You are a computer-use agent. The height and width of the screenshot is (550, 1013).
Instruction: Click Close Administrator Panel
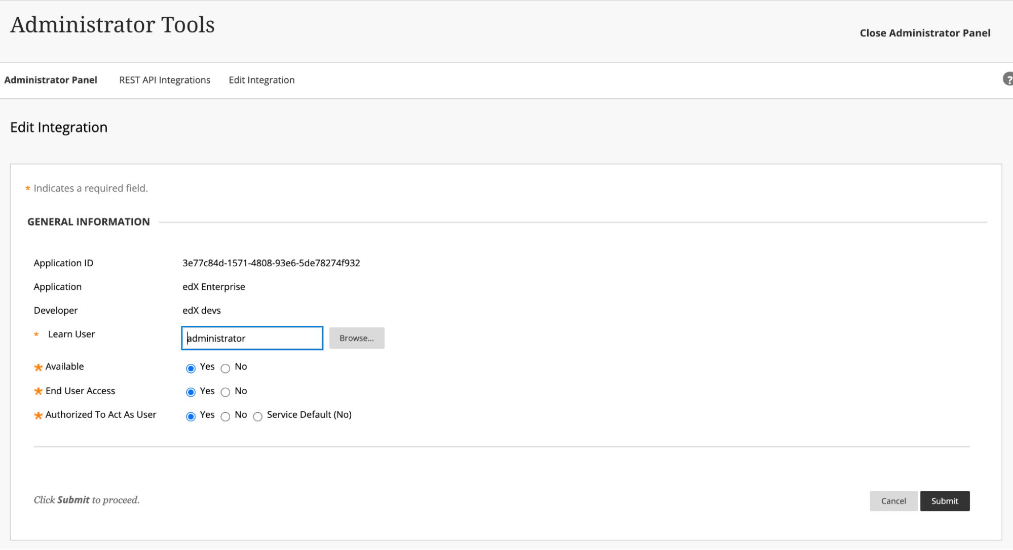pos(924,32)
